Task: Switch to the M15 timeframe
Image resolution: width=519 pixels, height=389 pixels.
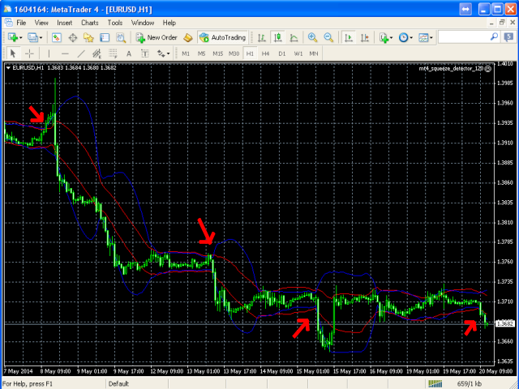Action: coord(217,53)
